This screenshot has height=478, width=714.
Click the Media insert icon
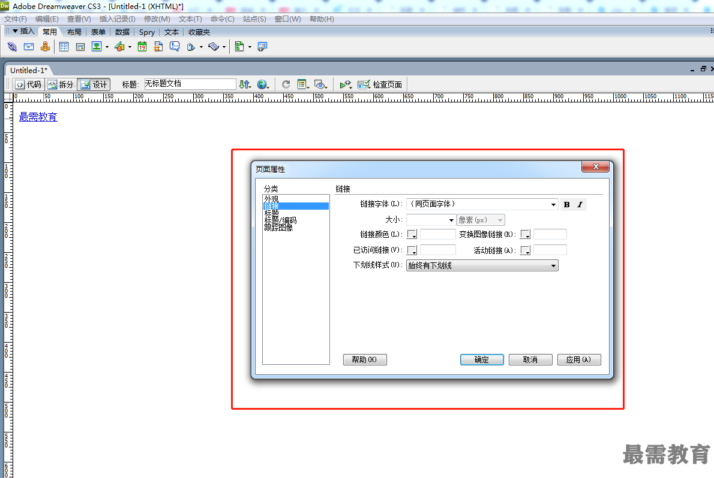click(120, 46)
